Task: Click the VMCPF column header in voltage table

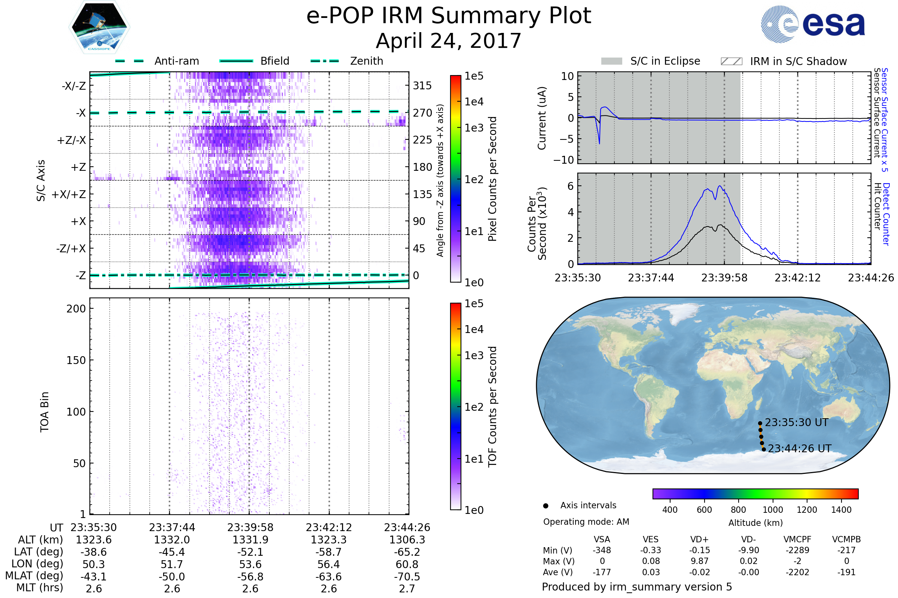Action: [797, 539]
